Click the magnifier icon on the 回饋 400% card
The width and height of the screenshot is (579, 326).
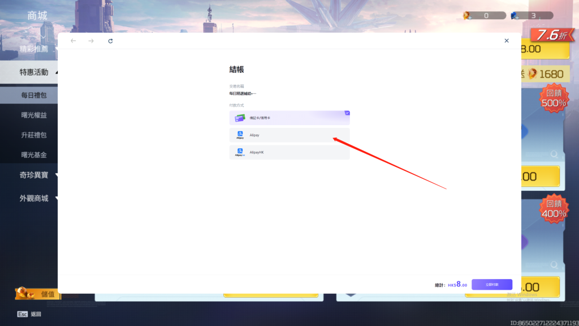554,264
